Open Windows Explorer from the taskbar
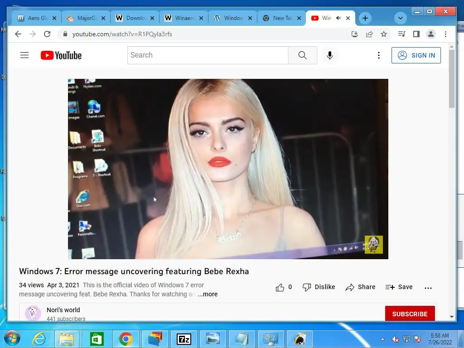464x348 pixels. point(67,339)
